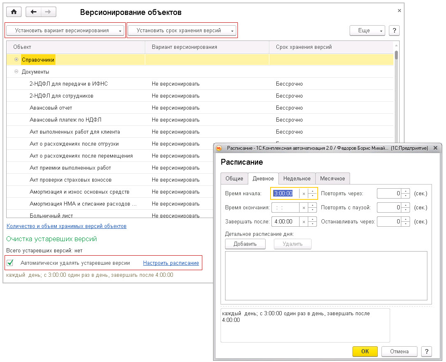This screenshot has height=362, width=446.
Task: Adjust Завершать после spinner arrows
Action: tap(313, 221)
